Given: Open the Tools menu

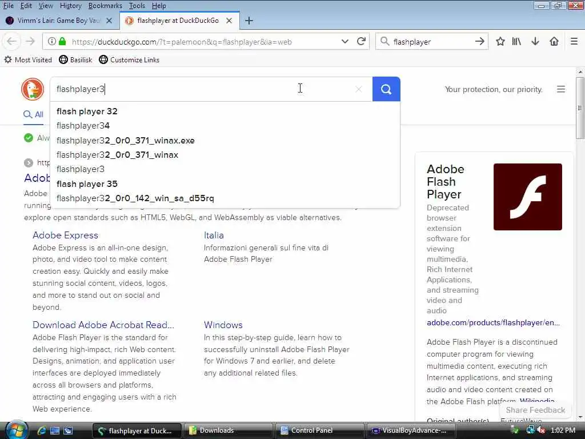Looking at the screenshot, I should [137, 6].
